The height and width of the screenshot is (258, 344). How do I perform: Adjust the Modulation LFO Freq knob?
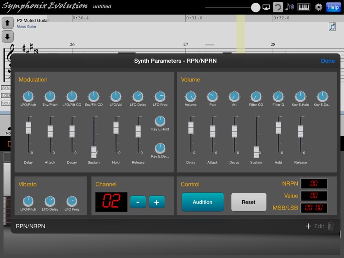[160, 96]
